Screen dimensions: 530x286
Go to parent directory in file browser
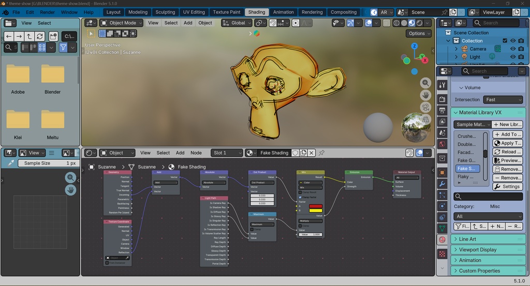(30, 37)
